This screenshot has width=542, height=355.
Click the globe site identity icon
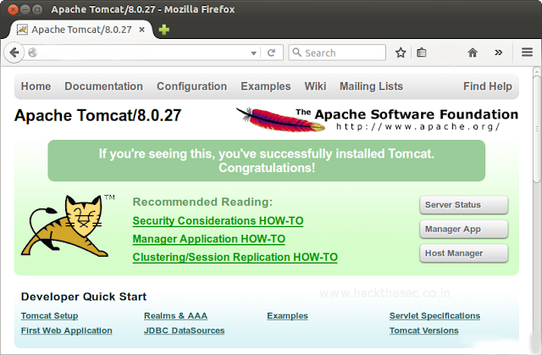pos(32,53)
